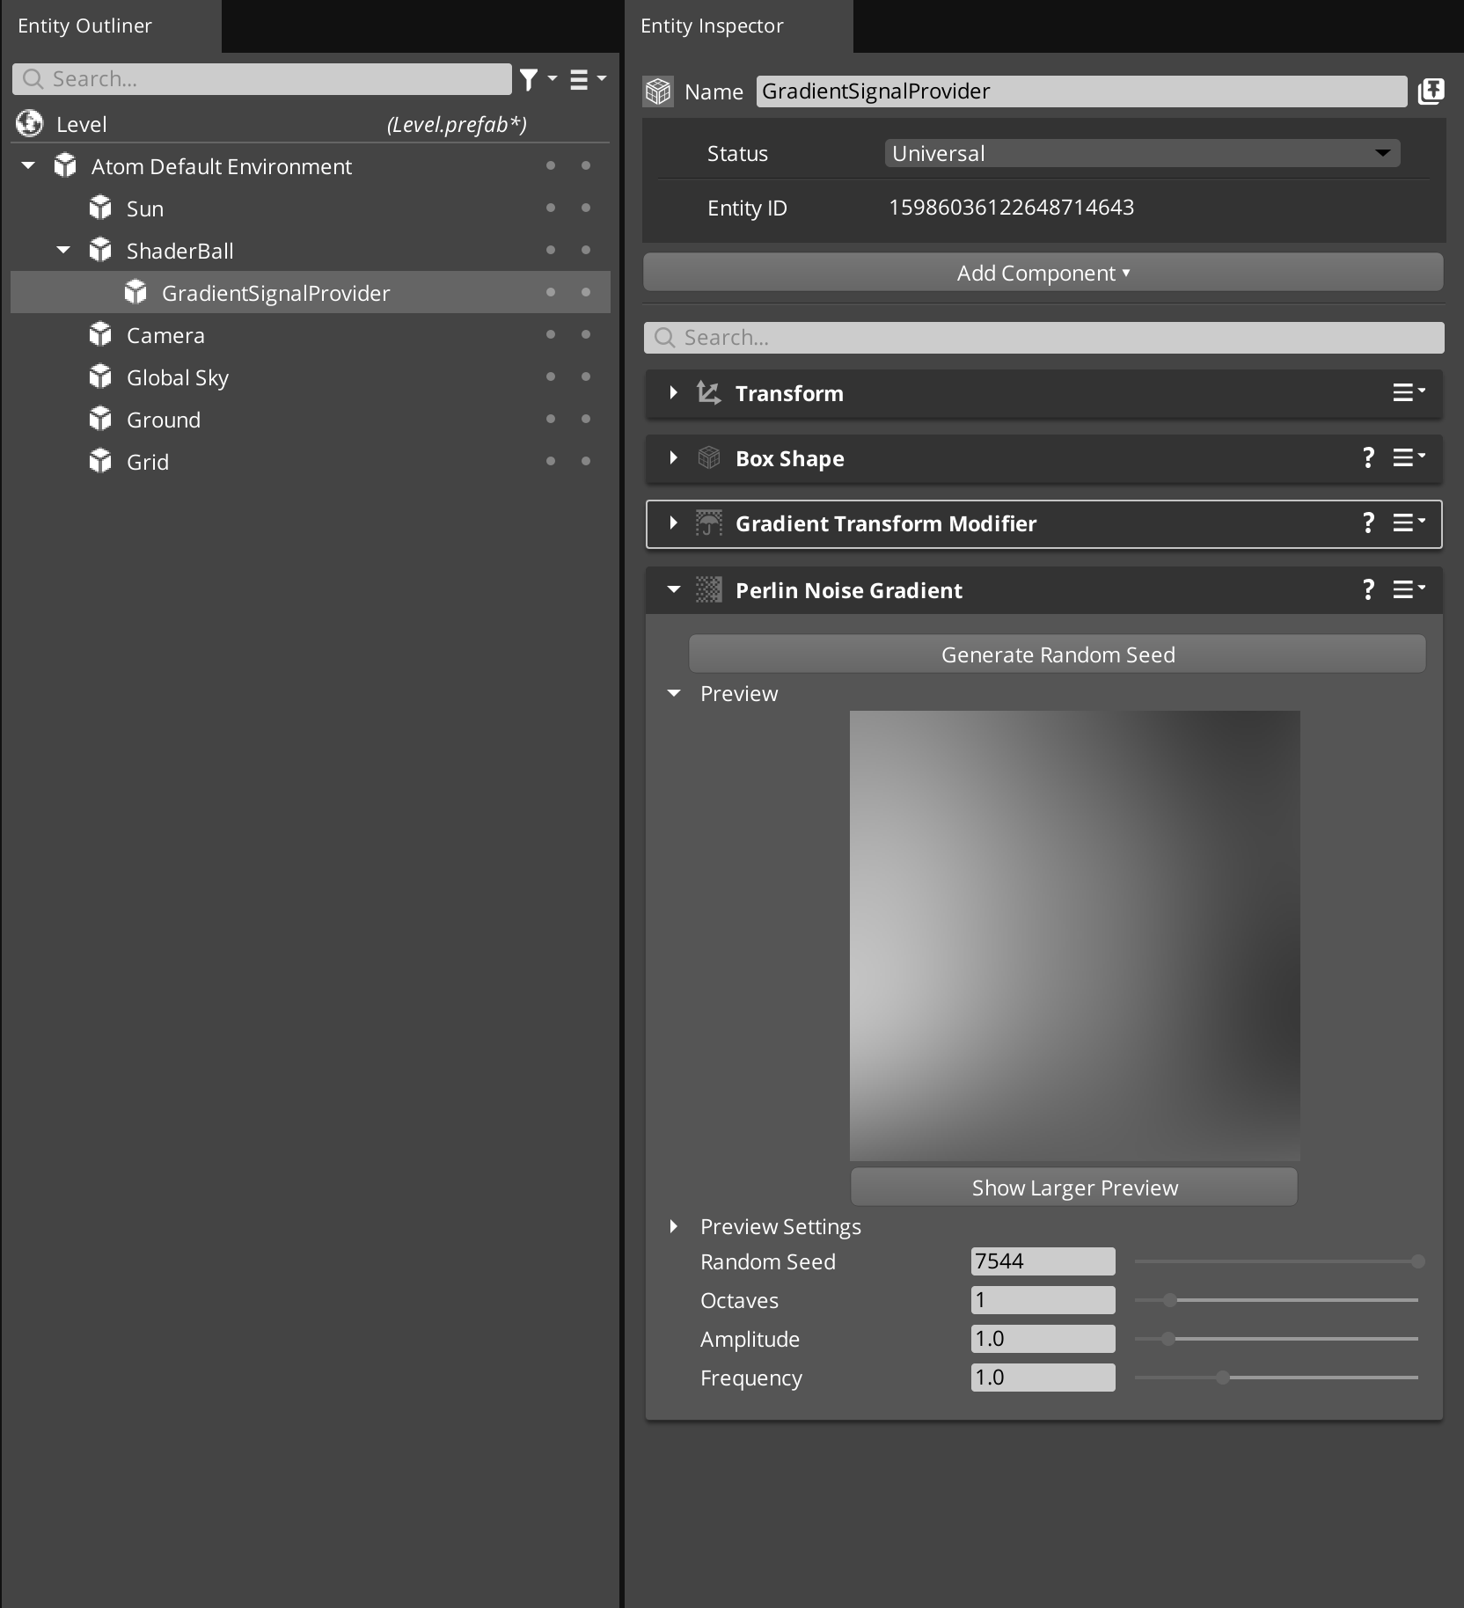Click the Level globe icon
Screen dimensions: 1464x1608
coord(29,123)
